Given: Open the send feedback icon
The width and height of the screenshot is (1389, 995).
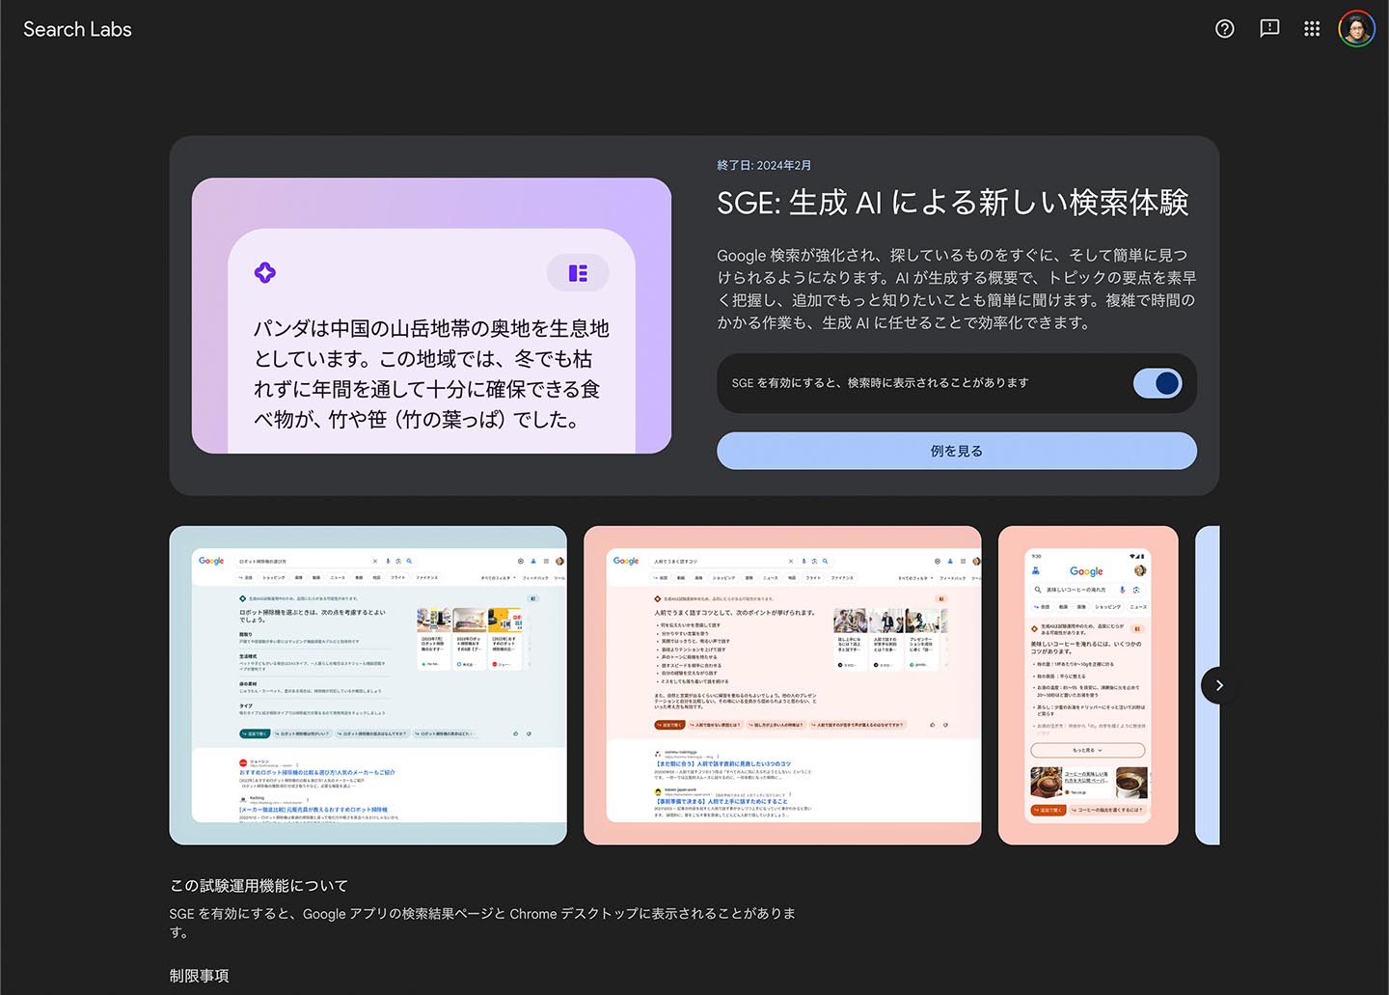Looking at the screenshot, I should 1269,29.
